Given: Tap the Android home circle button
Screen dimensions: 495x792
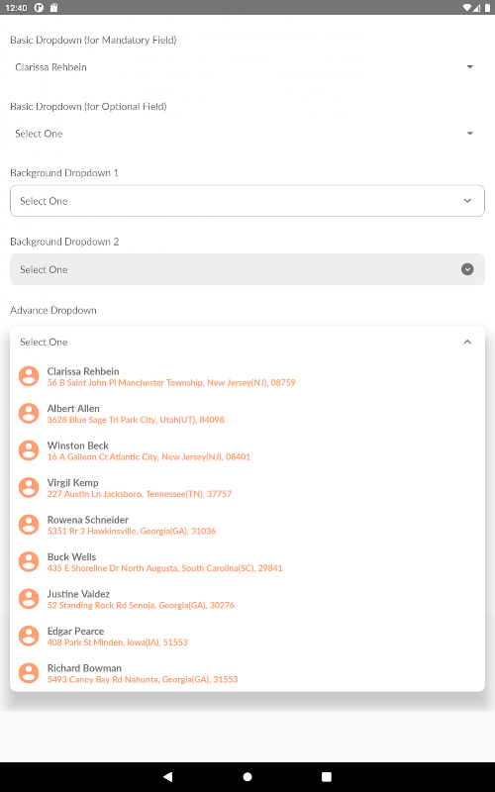Looking at the screenshot, I should [x=247, y=776].
